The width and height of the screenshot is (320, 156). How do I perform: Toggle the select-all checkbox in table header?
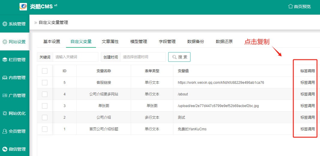coord(45,71)
